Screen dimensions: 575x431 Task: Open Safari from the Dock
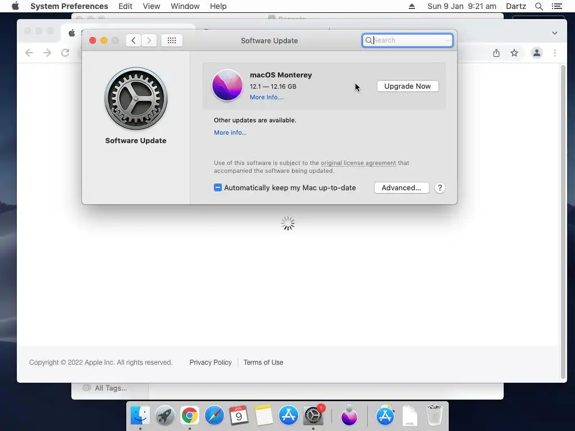click(x=214, y=416)
